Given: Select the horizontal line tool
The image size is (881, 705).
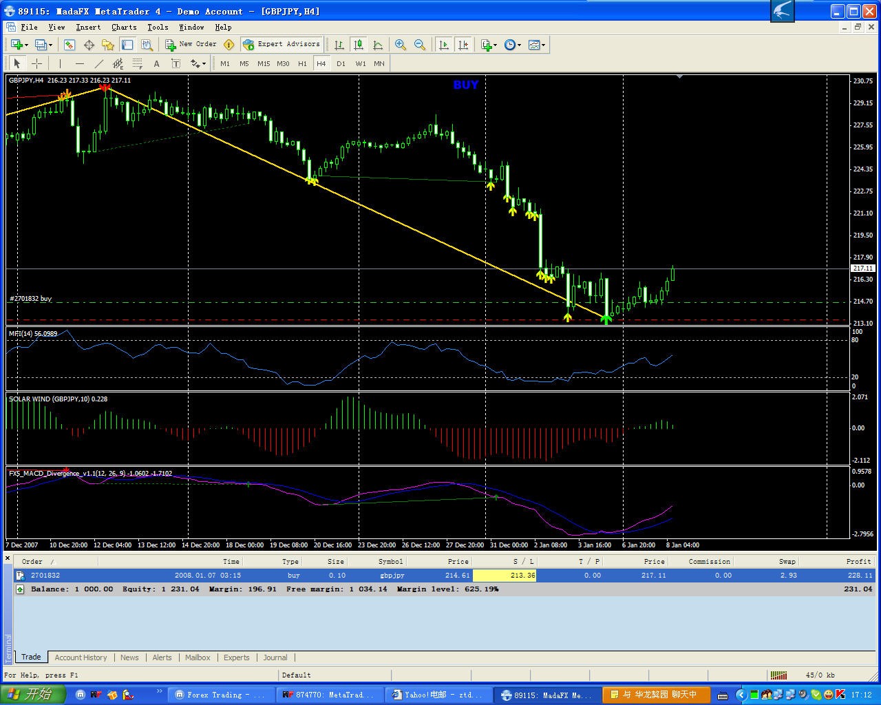Looking at the screenshot, I should click(80, 63).
